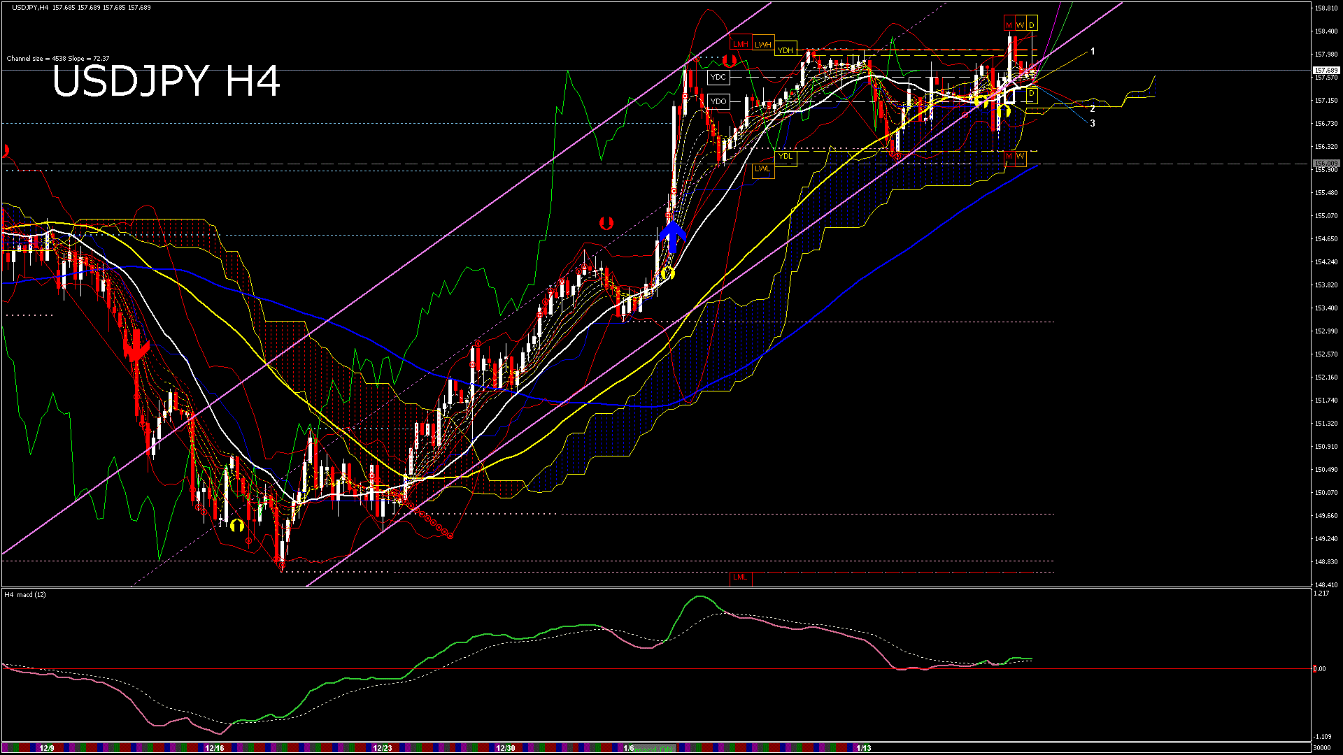Select the yellow circle arrow near the 12/16 low

[x=237, y=525]
